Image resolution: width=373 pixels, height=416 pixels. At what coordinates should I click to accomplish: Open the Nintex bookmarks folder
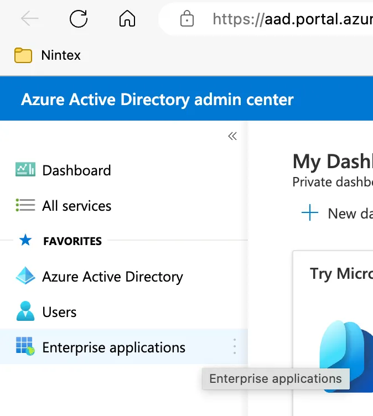(x=47, y=55)
